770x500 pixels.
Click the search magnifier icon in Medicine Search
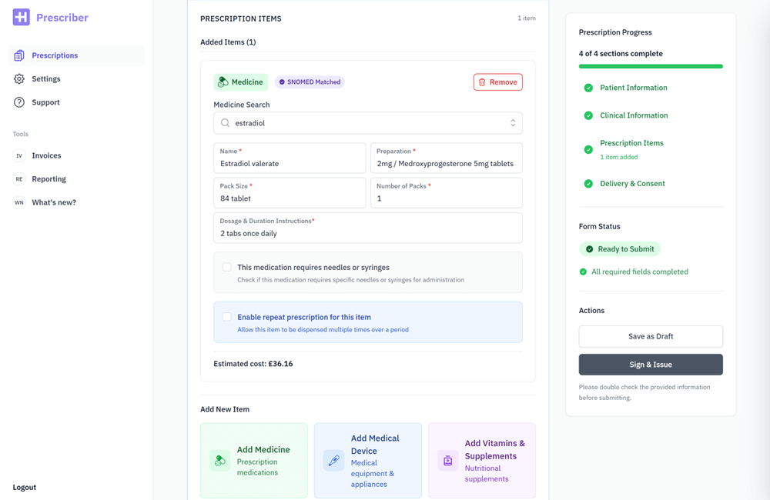pos(225,123)
